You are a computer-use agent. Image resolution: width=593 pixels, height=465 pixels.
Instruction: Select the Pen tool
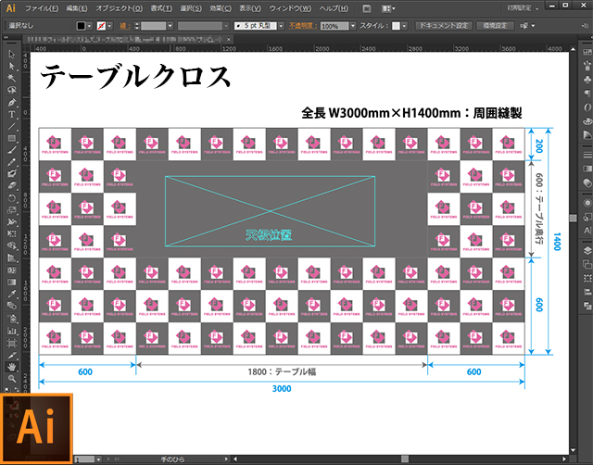[12, 101]
